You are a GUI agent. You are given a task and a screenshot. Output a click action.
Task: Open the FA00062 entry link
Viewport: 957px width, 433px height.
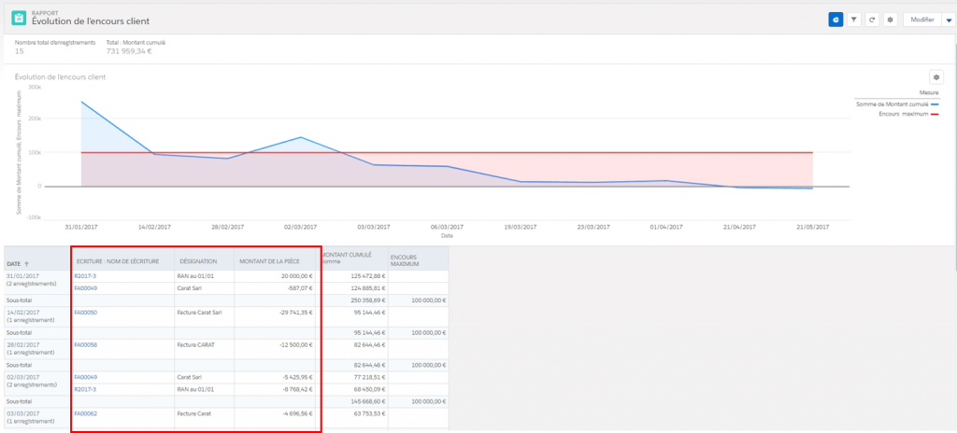[85, 412]
